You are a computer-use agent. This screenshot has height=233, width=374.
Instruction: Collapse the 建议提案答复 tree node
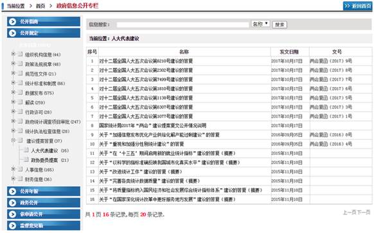pos(13,140)
